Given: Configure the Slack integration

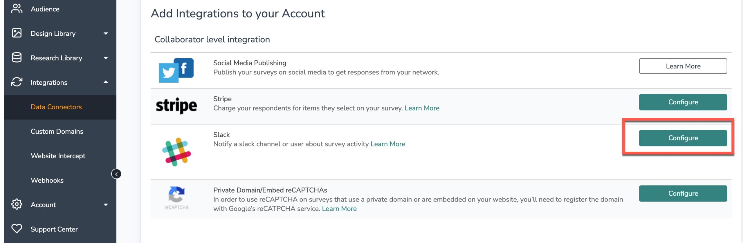Looking at the screenshot, I should 683,138.
